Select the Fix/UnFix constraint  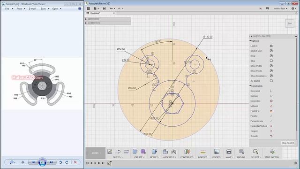(x=271, y=111)
